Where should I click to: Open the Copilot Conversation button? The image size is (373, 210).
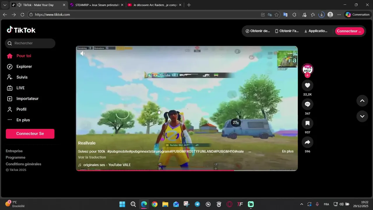tap(358, 15)
